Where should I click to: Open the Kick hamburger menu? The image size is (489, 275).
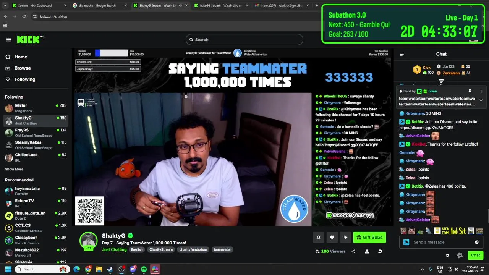pos(9,39)
